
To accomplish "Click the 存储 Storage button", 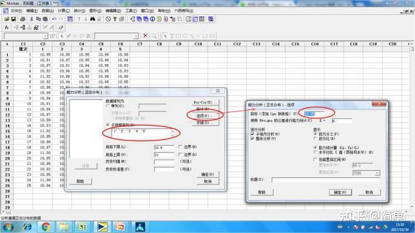I will pos(206,122).
